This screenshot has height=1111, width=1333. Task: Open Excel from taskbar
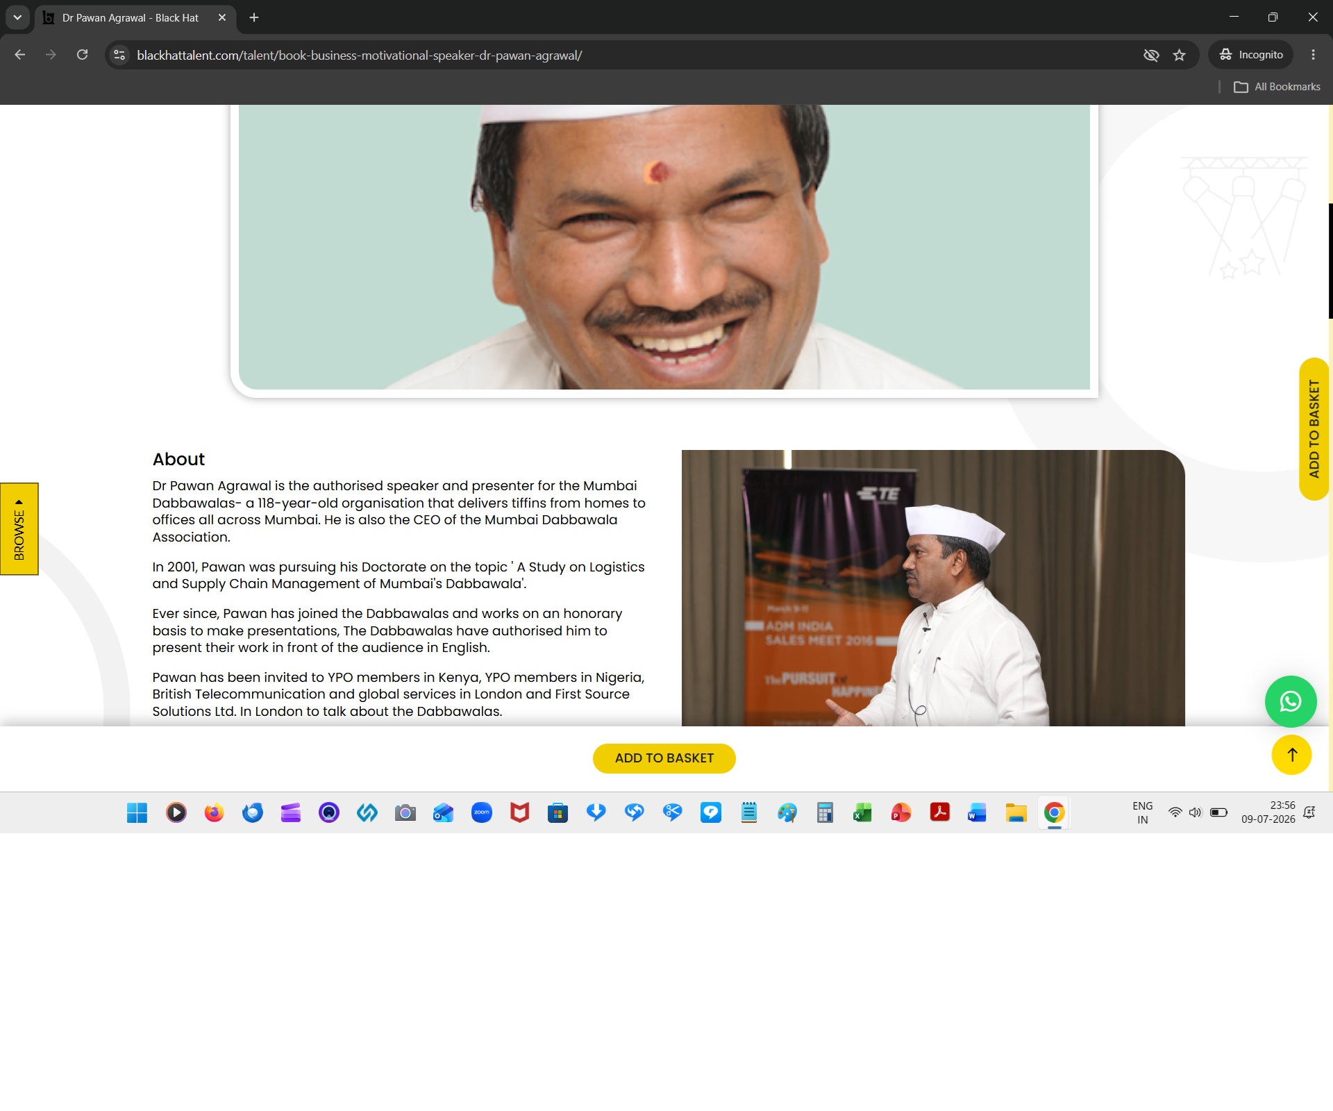pos(863,812)
